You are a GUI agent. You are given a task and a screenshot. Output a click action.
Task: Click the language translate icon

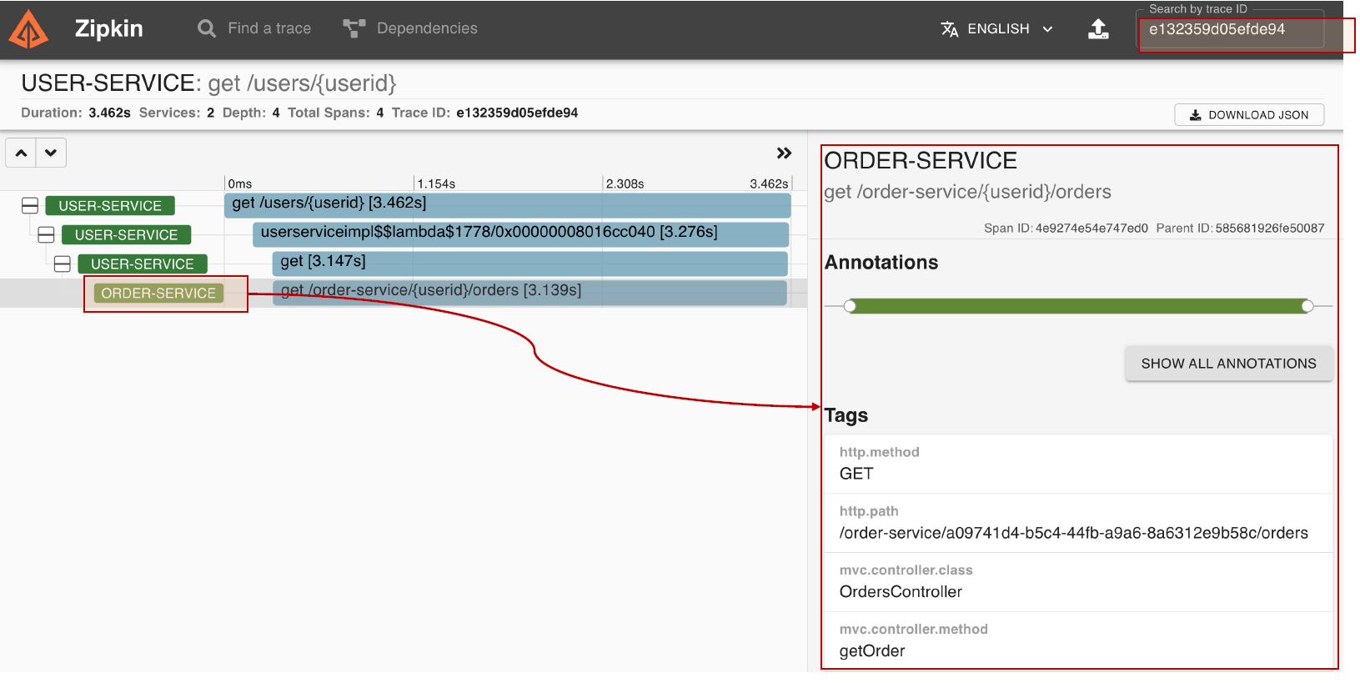[x=950, y=29]
